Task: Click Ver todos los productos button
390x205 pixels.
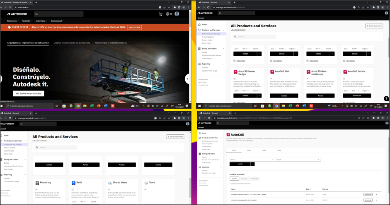Action: click(x=28, y=93)
